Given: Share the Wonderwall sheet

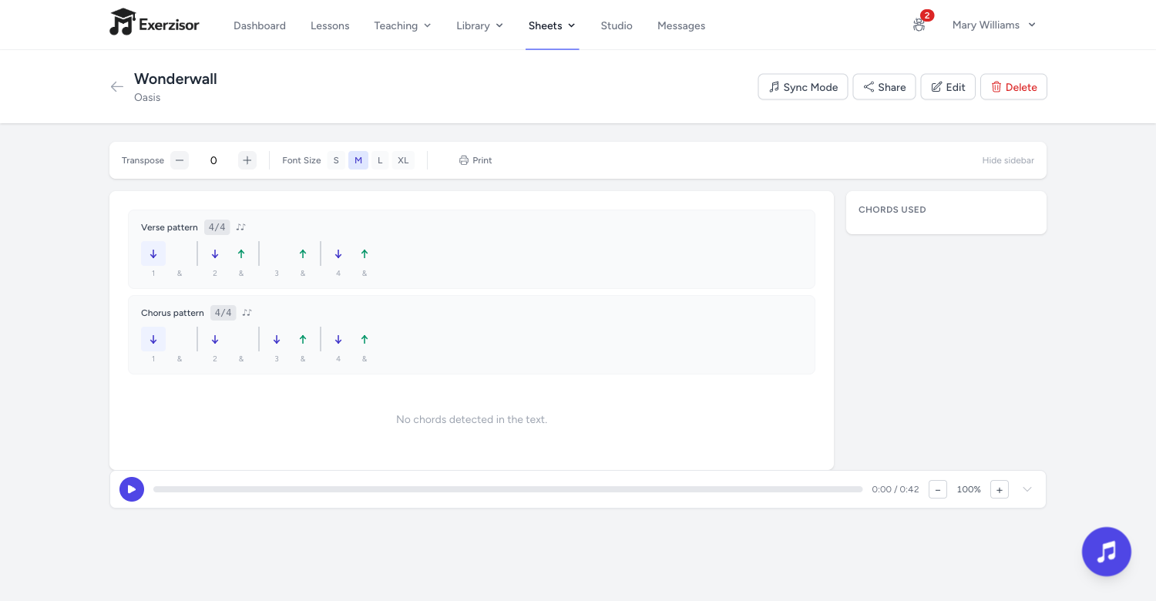Looking at the screenshot, I should point(884,87).
